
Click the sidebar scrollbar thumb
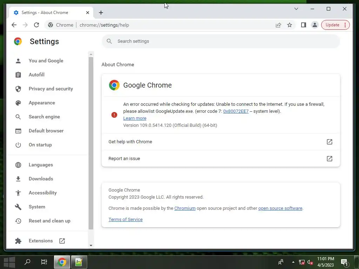(91, 143)
